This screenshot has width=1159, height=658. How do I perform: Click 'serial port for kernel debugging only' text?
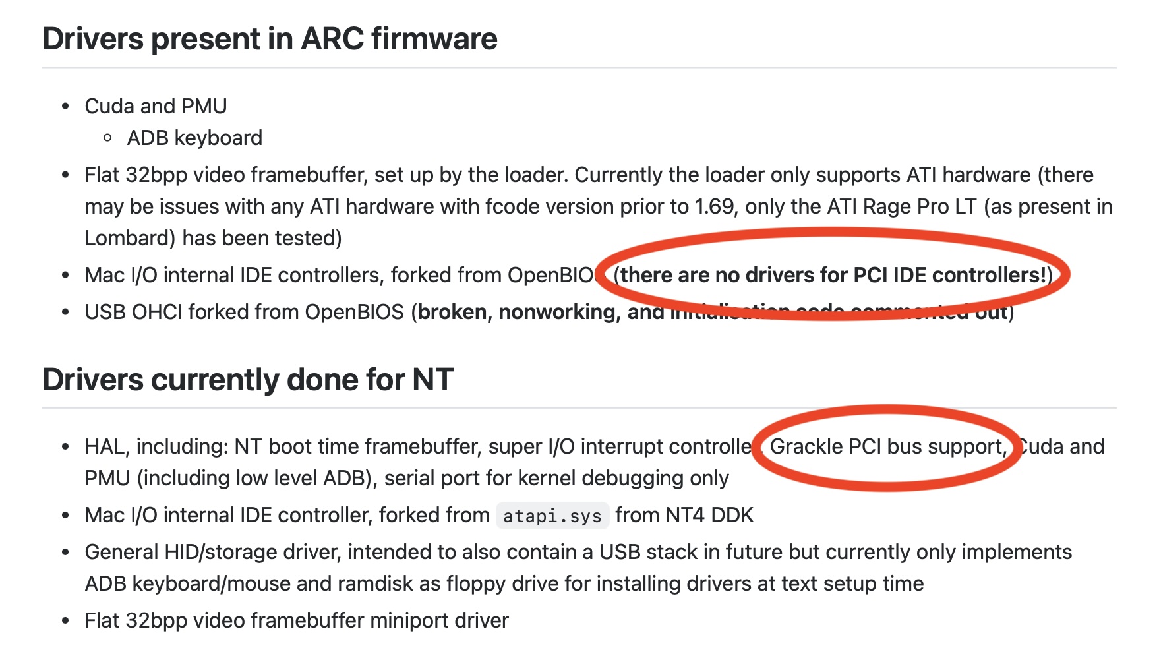(556, 478)
